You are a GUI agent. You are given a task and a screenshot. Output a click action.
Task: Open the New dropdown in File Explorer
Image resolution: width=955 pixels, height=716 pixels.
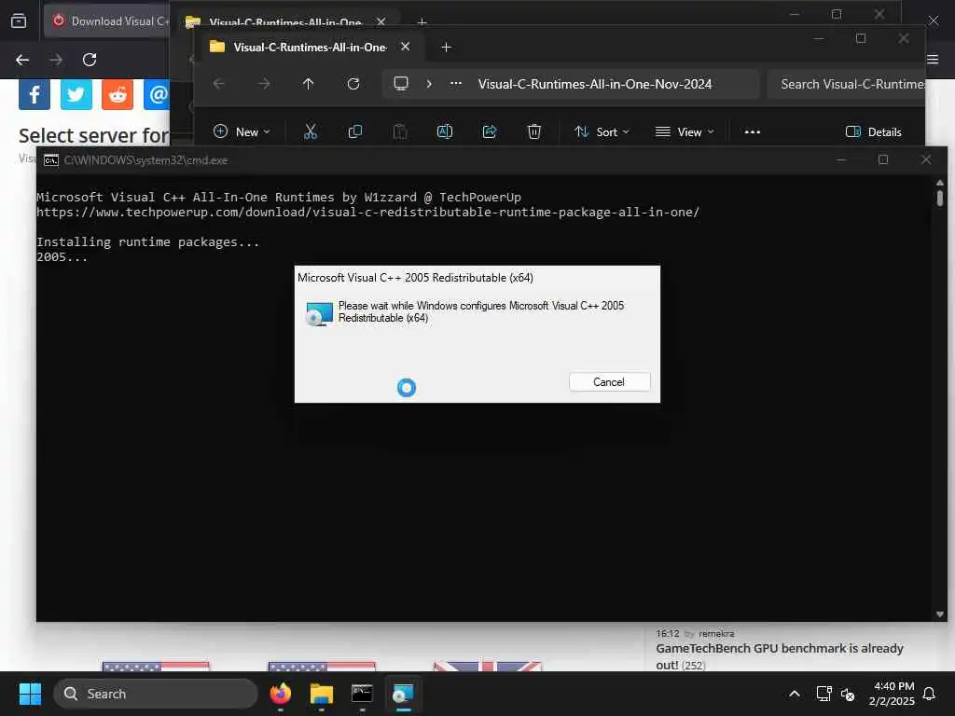242,131
